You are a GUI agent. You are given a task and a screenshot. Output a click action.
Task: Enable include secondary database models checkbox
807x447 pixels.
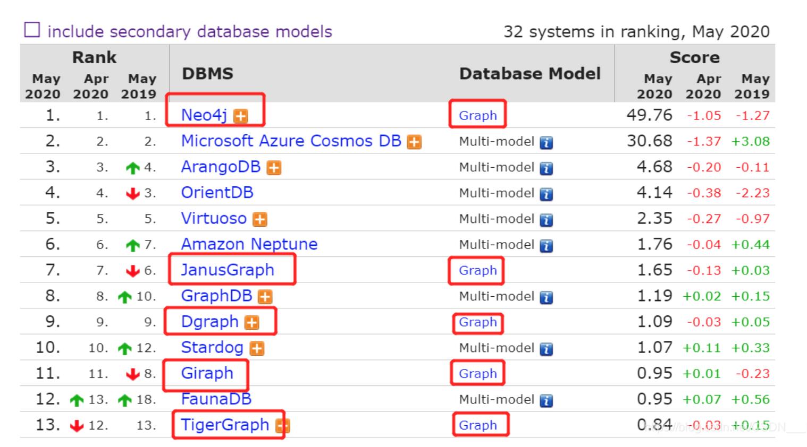(x=32, y=30)
